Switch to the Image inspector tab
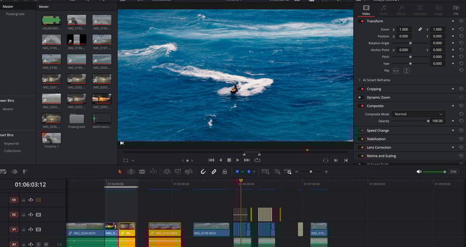The height and width of the screenshot is (247, 466). (438, 10)
